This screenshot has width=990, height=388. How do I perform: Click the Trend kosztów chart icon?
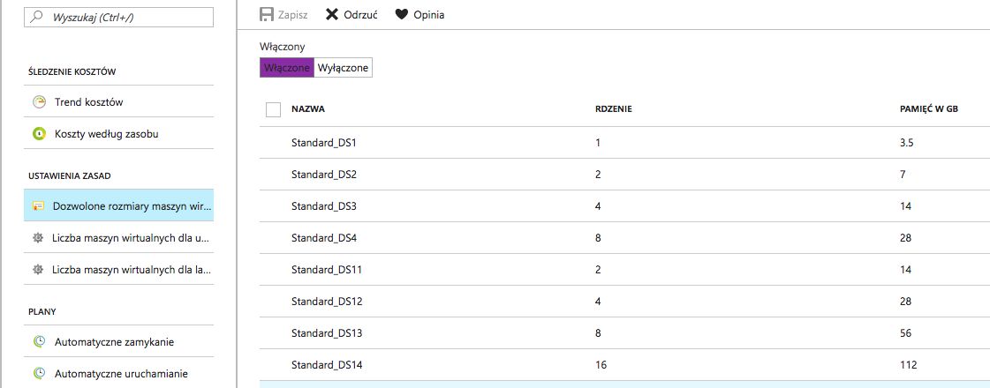tap(39, 102)
